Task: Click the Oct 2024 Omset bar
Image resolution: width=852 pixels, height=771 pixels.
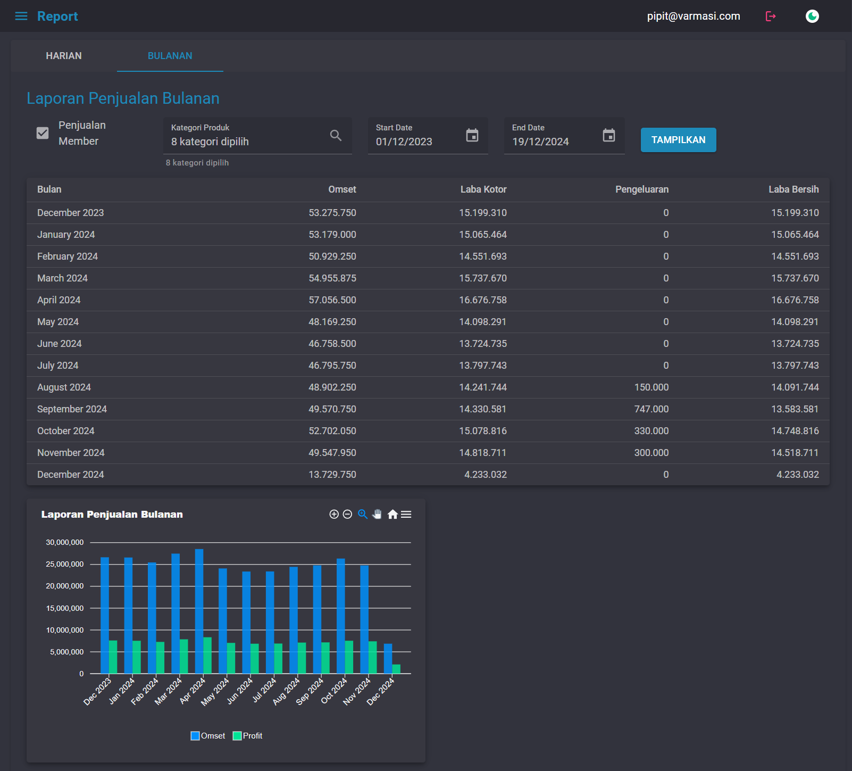Action: tap(341, 616)
